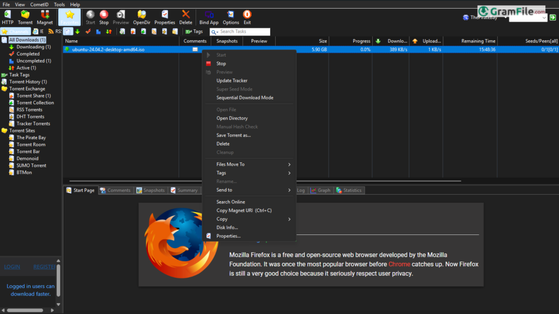Toggle the all-tasks filter page icon
This screenshot has width=559, height=314.
coord(68,32)
